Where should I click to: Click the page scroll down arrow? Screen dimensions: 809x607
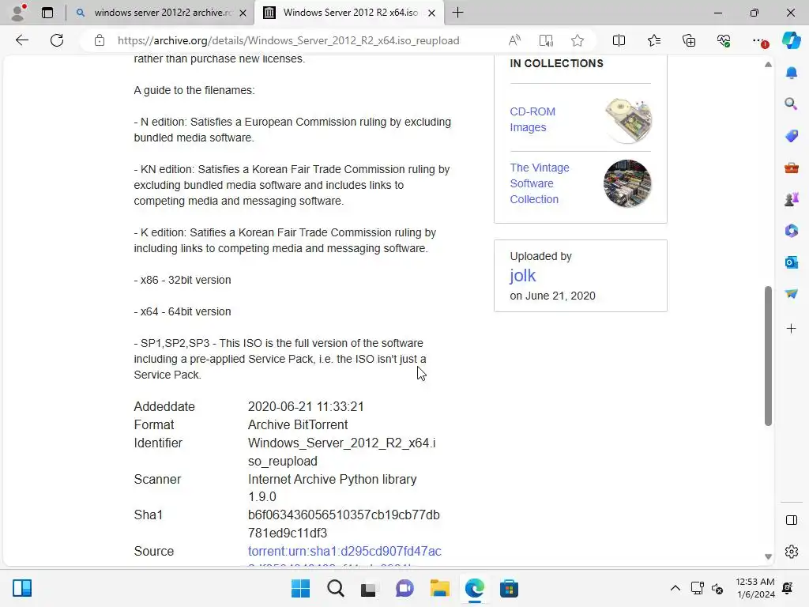pos(768,556)
